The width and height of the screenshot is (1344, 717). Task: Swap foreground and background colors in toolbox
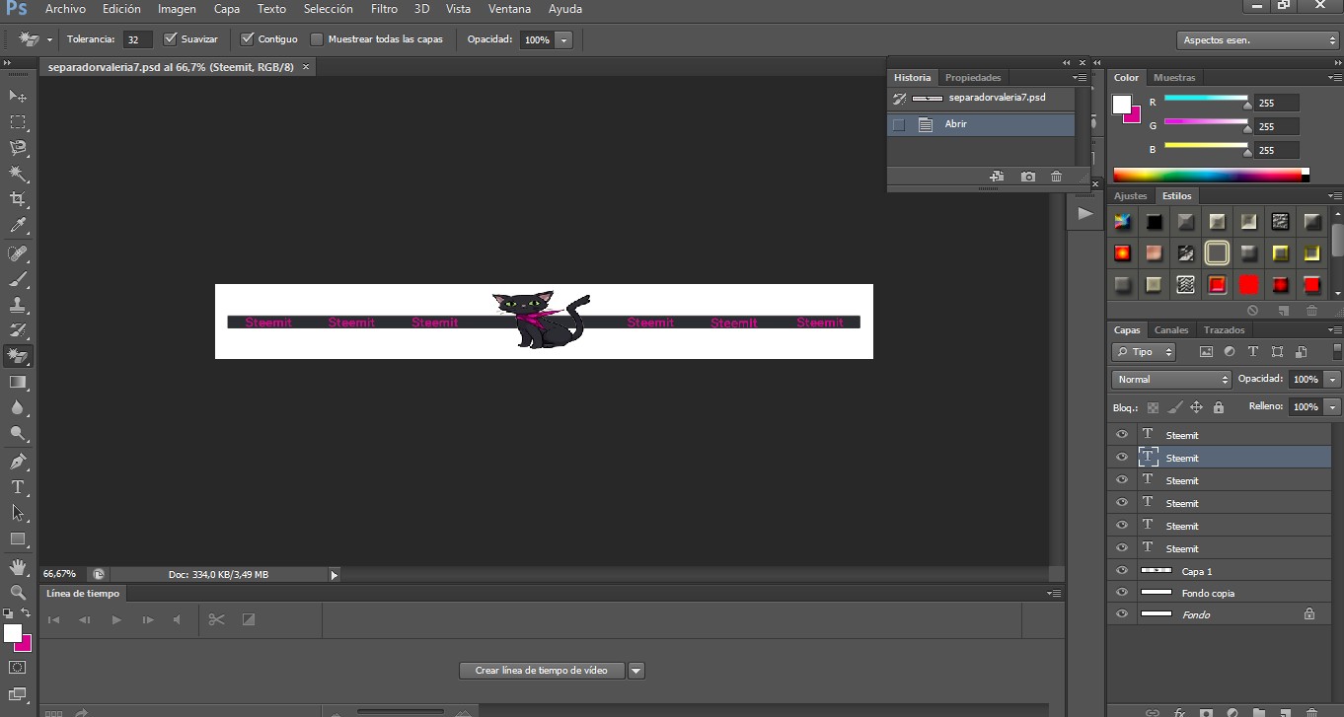point(26,613)
